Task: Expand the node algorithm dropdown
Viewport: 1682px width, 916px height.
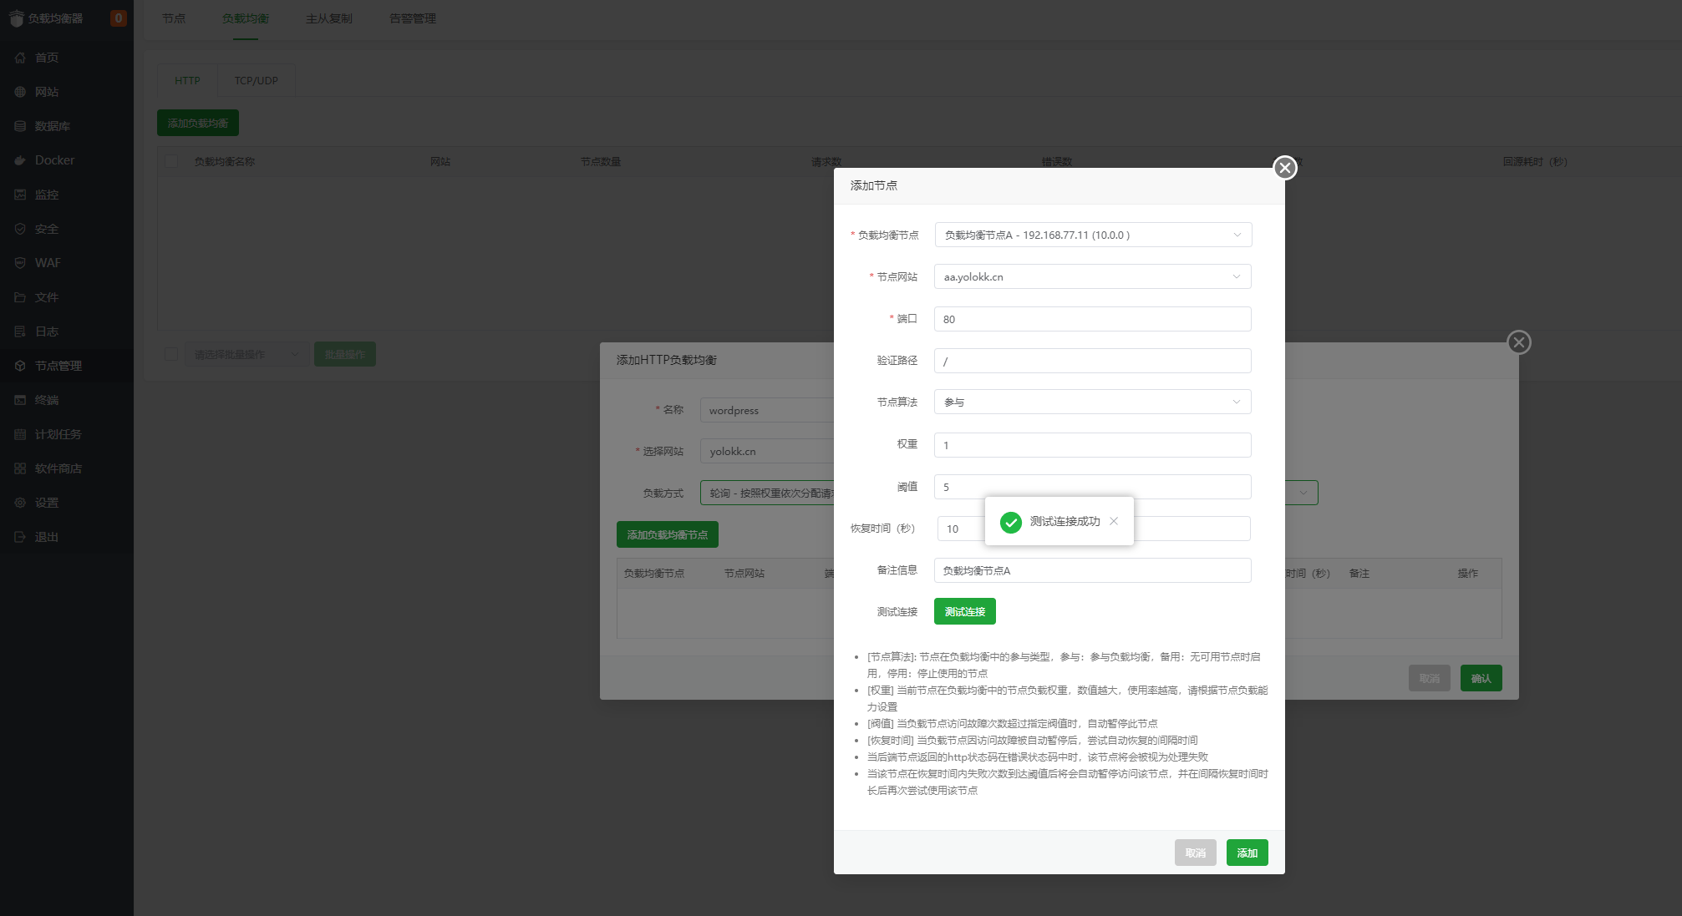Action: coord(1092,402)
